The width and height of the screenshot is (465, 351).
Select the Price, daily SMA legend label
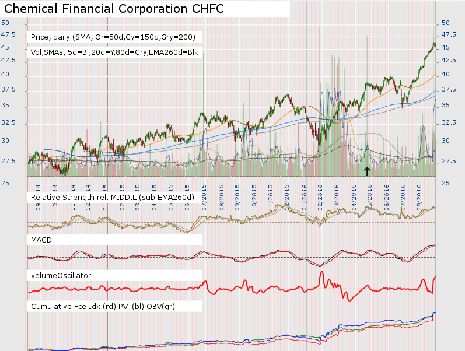pos(113,37)
